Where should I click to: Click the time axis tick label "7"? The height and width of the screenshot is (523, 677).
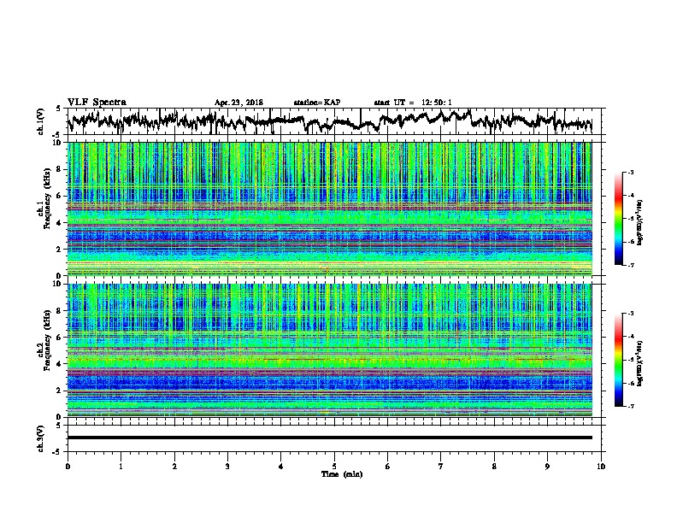click(x=441, y=467)
